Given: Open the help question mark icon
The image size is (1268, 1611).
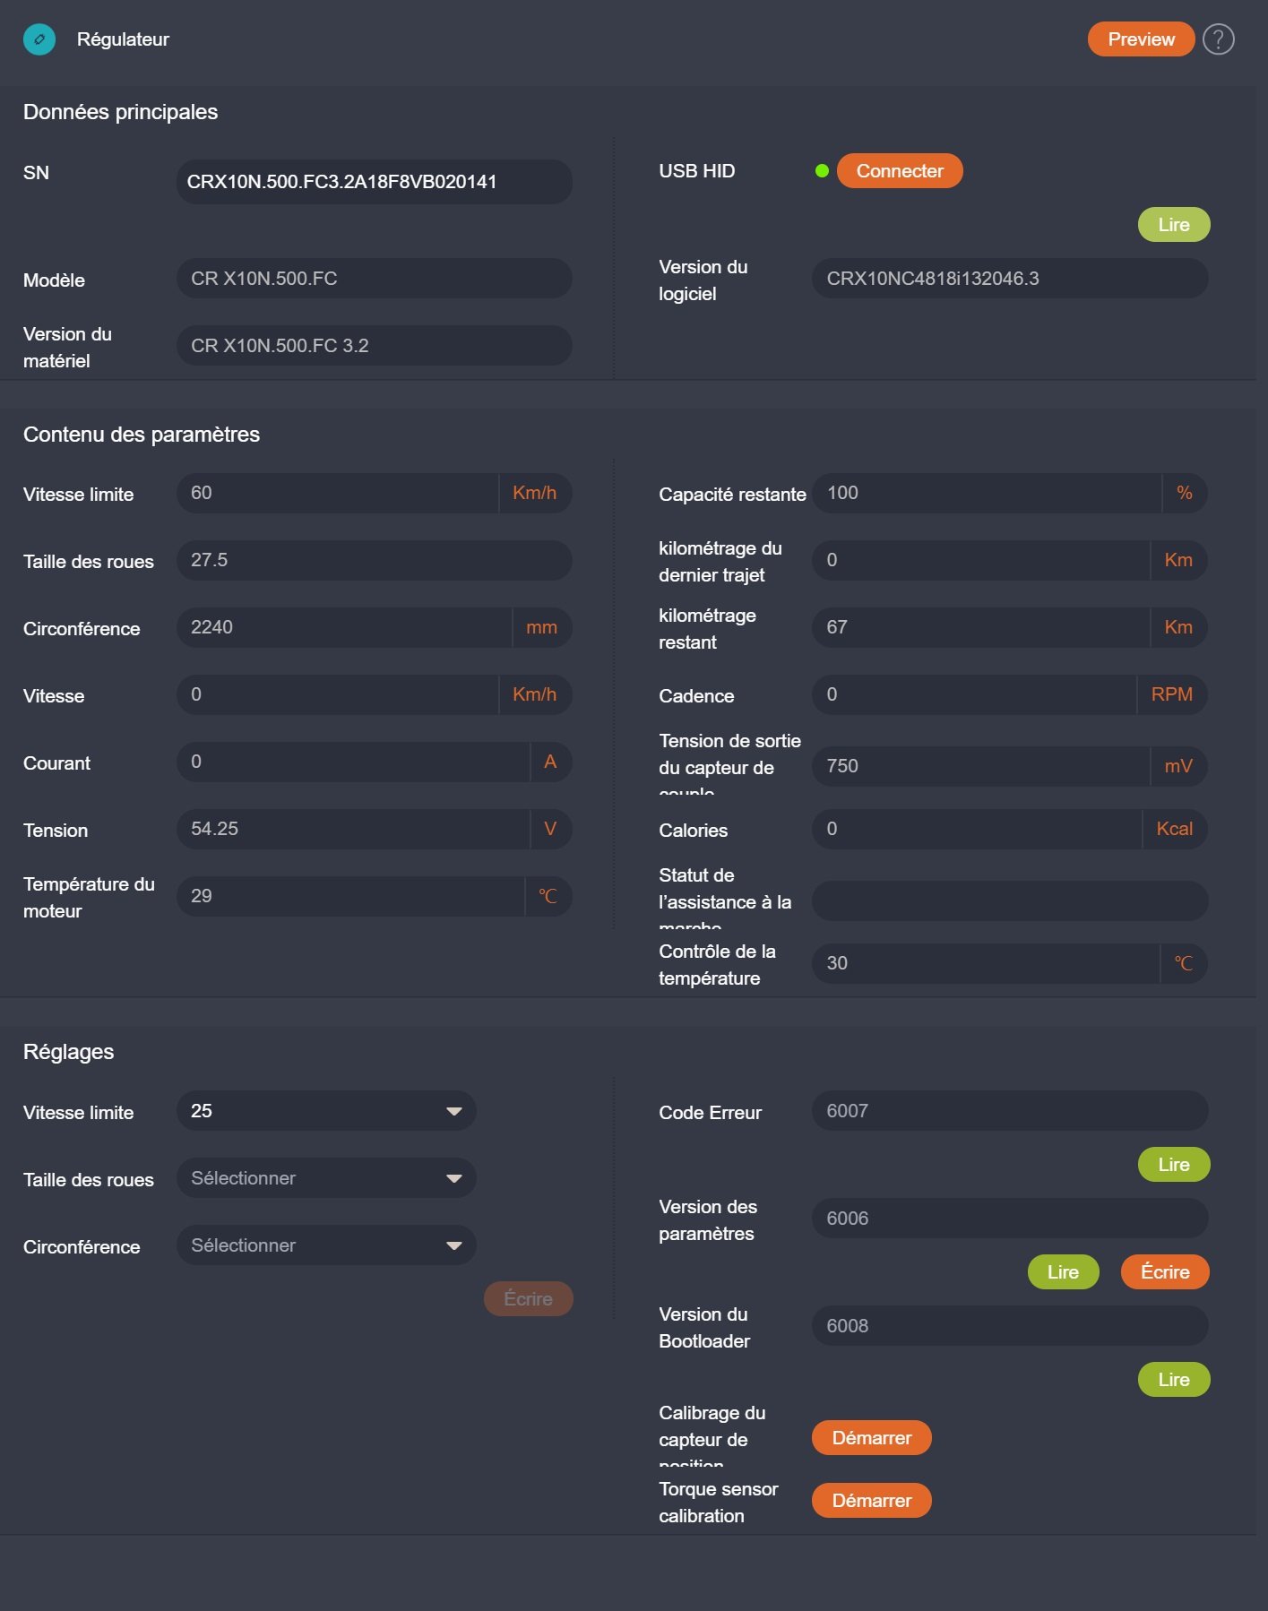Looking at the screenshot, I should (1218, 39).
